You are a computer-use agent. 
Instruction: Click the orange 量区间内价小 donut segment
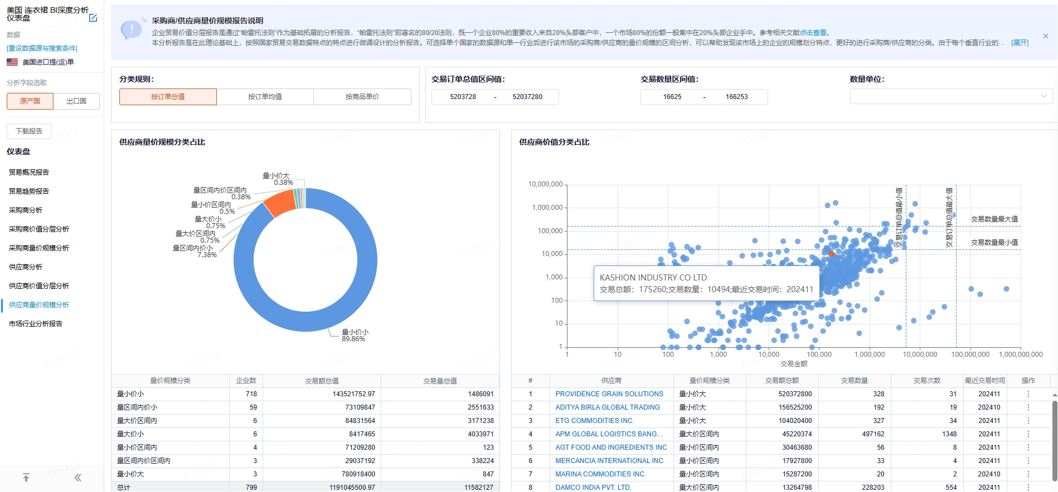coord(280,204)
